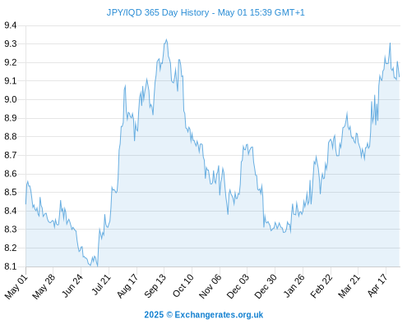
Task: Select the Aug 17 date label
Action: (x=127, y=285)
